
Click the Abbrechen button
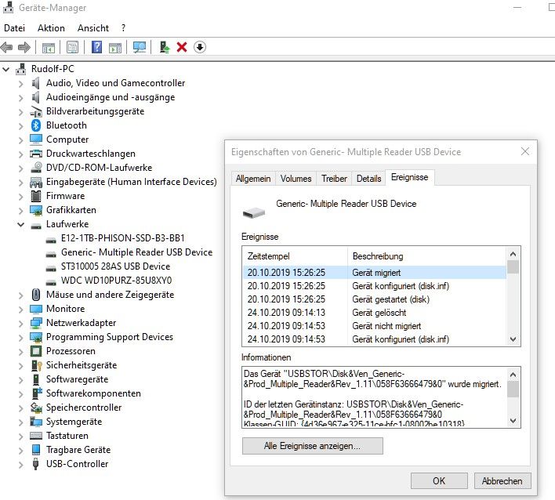(x=502, y=480)
